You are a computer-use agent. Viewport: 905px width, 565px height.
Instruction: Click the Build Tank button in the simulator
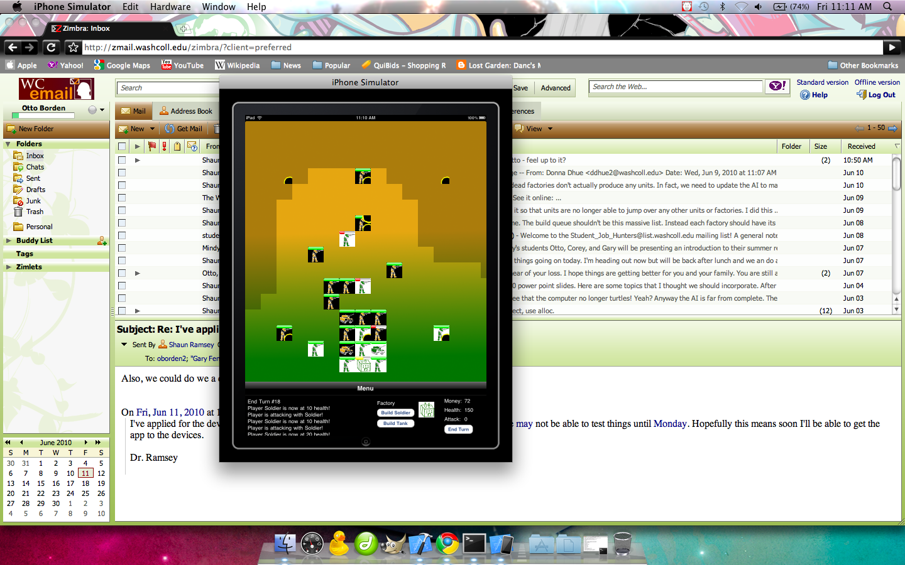coord(396,423)
